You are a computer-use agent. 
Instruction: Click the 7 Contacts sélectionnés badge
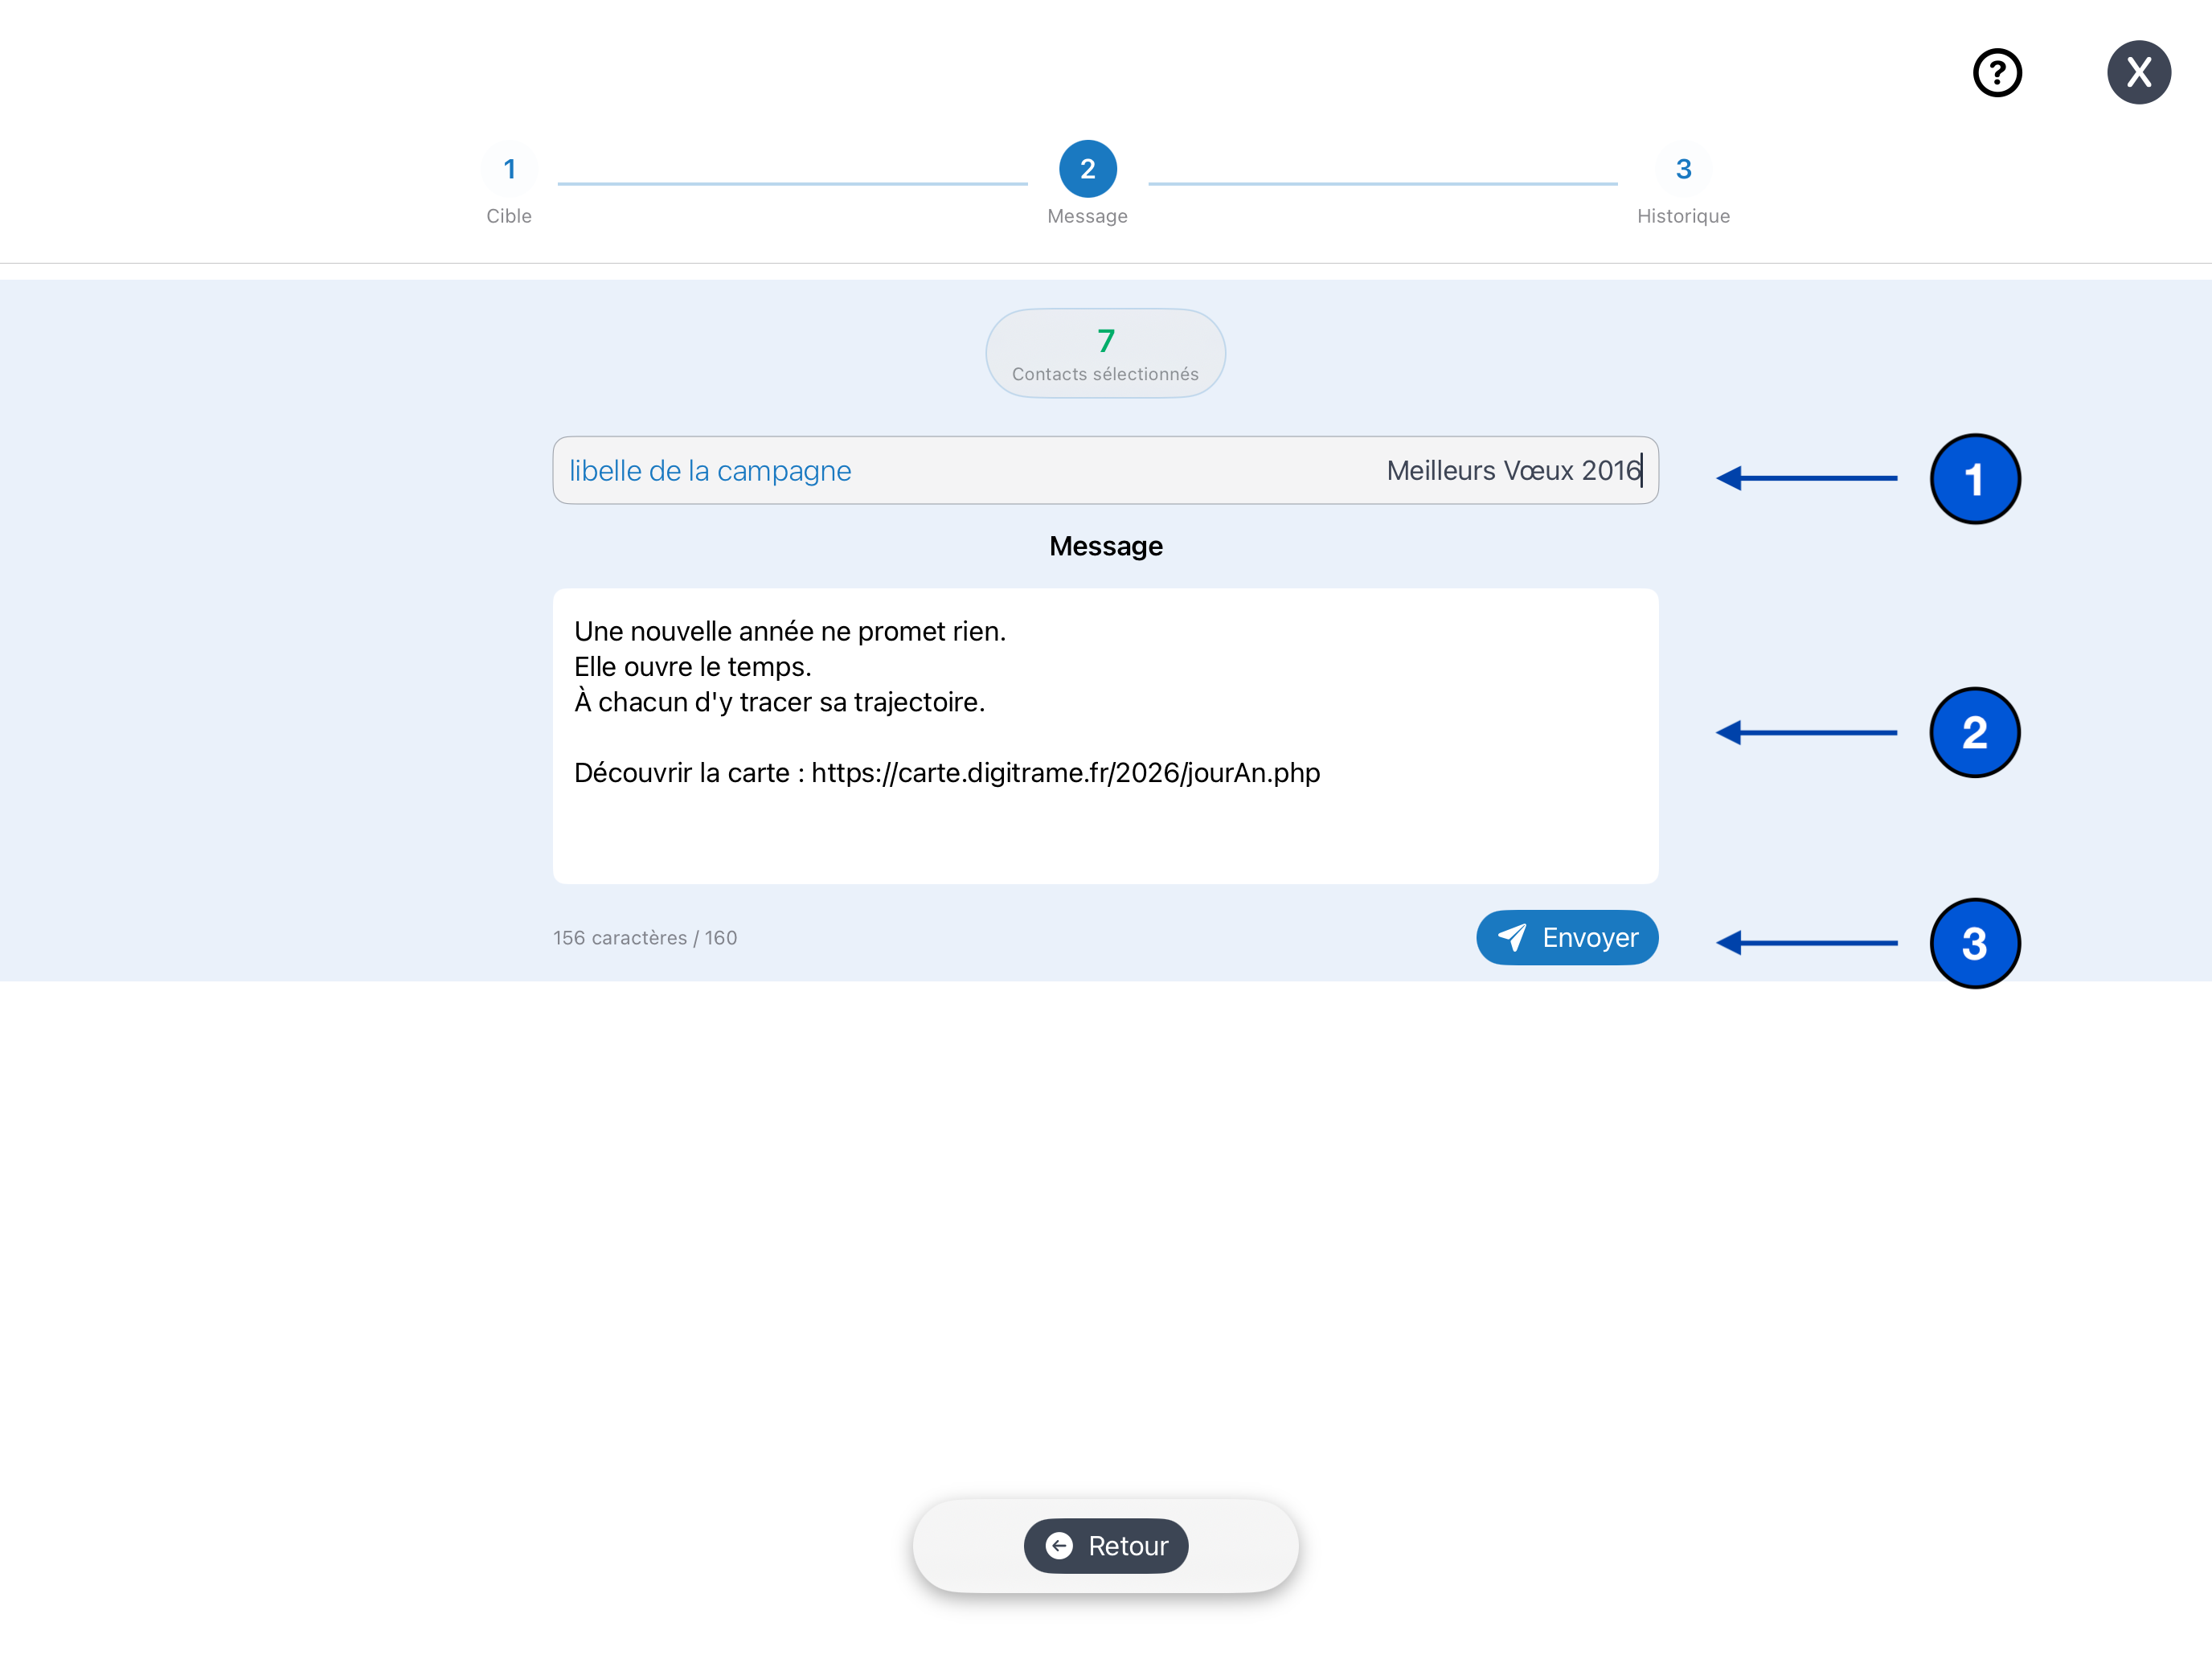click(1105, 353)
